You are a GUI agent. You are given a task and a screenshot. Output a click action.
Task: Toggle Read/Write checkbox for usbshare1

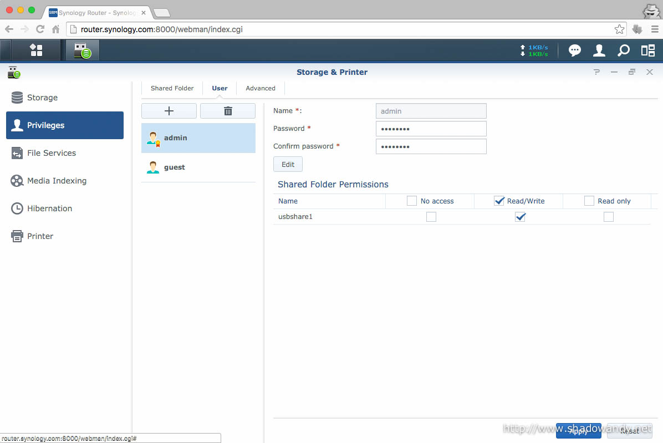click(x=520, y=217)
